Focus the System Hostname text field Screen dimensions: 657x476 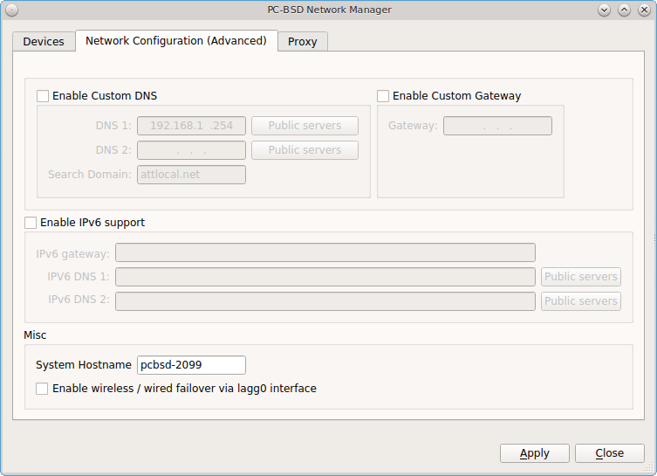pos(191,365)
